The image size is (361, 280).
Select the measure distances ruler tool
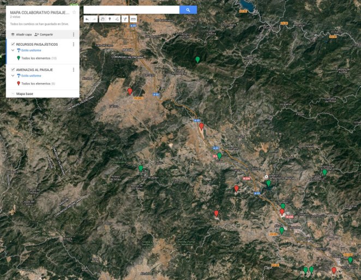coord(133,19)
